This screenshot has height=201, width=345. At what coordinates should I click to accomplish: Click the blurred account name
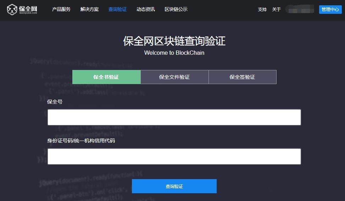click(x=300, y=9)
